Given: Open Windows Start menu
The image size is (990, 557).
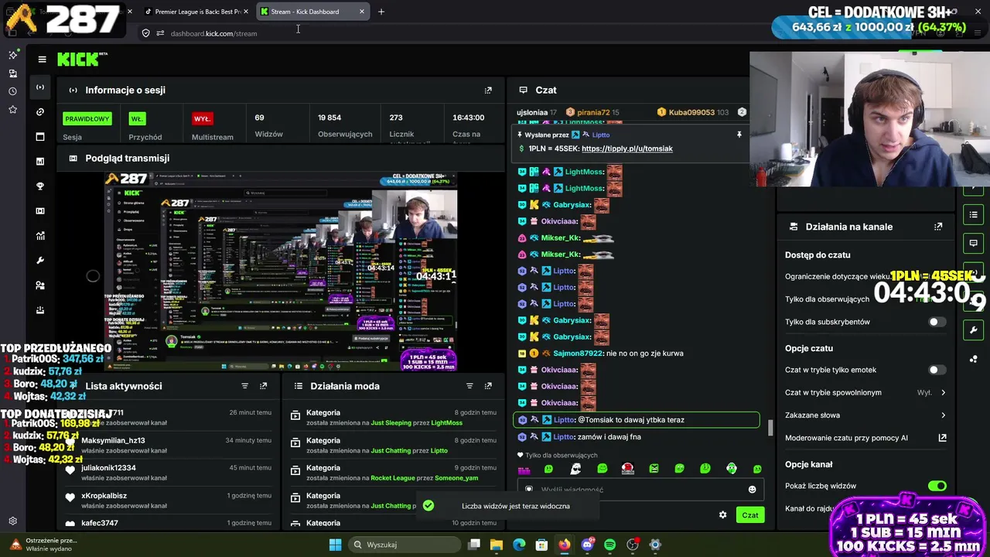Looking at the screenshot, I should click(x=335, y=545).
